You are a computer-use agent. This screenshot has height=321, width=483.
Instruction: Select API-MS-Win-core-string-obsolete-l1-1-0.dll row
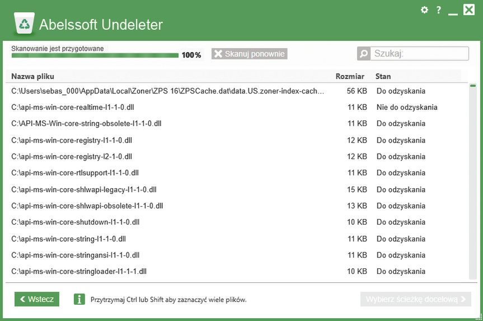236,124
